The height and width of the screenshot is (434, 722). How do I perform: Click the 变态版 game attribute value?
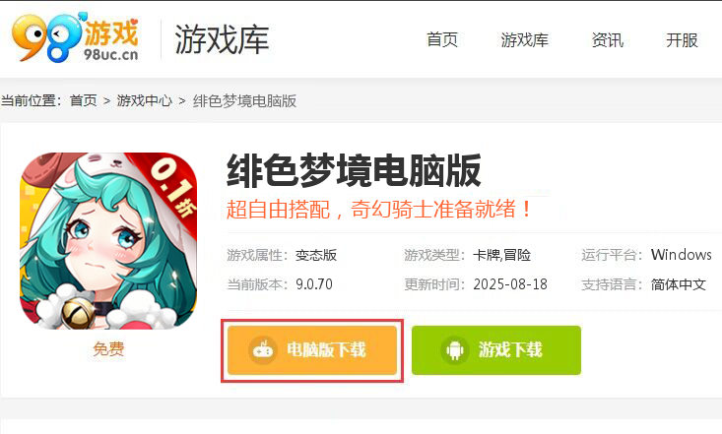coord(316,255)
